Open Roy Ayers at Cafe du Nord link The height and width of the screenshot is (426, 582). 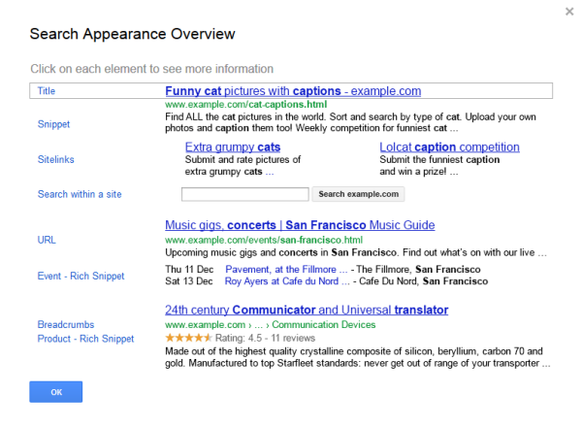click(x=287, y=281)
